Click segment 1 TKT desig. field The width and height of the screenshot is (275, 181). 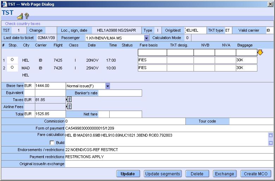[180, 60]
